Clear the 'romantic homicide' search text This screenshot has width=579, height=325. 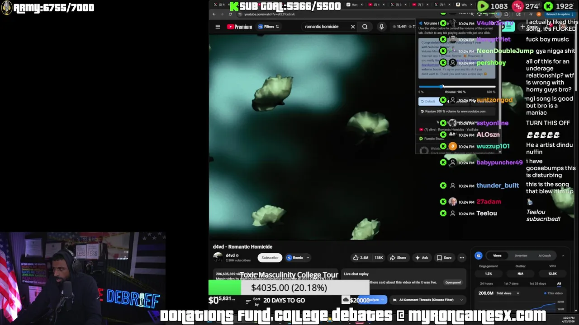pos(353,27)
